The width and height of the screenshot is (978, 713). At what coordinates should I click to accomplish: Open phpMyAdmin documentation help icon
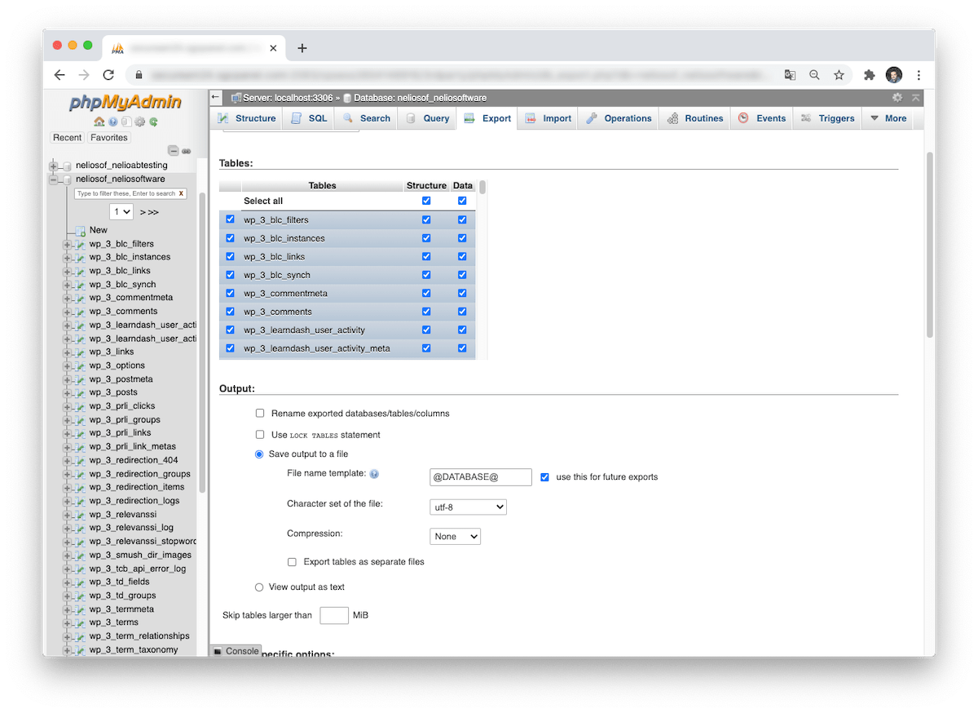pos(113,122)
